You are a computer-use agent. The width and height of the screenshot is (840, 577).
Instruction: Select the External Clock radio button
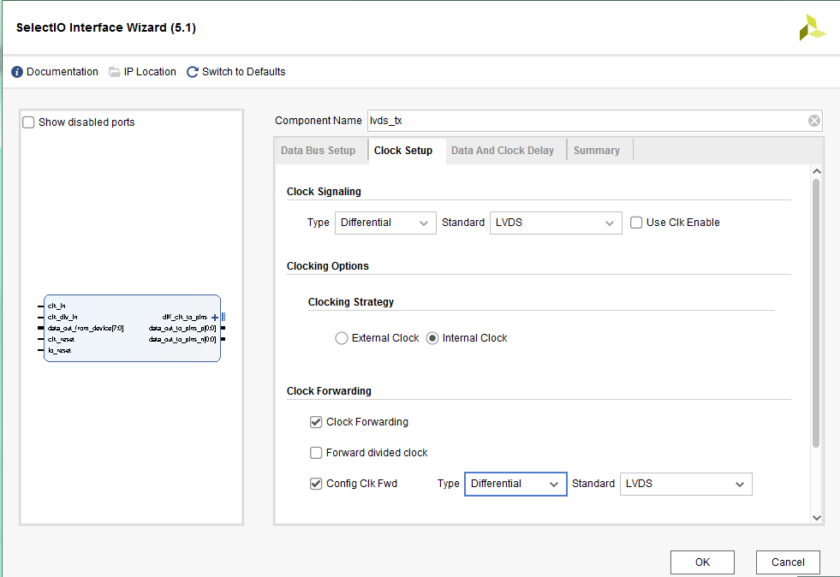click(342, 338)
